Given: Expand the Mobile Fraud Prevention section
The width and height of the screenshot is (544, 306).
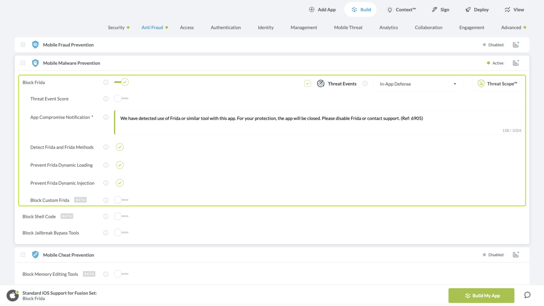Looking at the screenshot, I should point(23,45).
